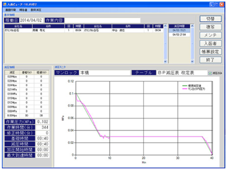Click into the 作業内容 text field
The height and width of the screenshot is (171, 228).
(103, 20)
